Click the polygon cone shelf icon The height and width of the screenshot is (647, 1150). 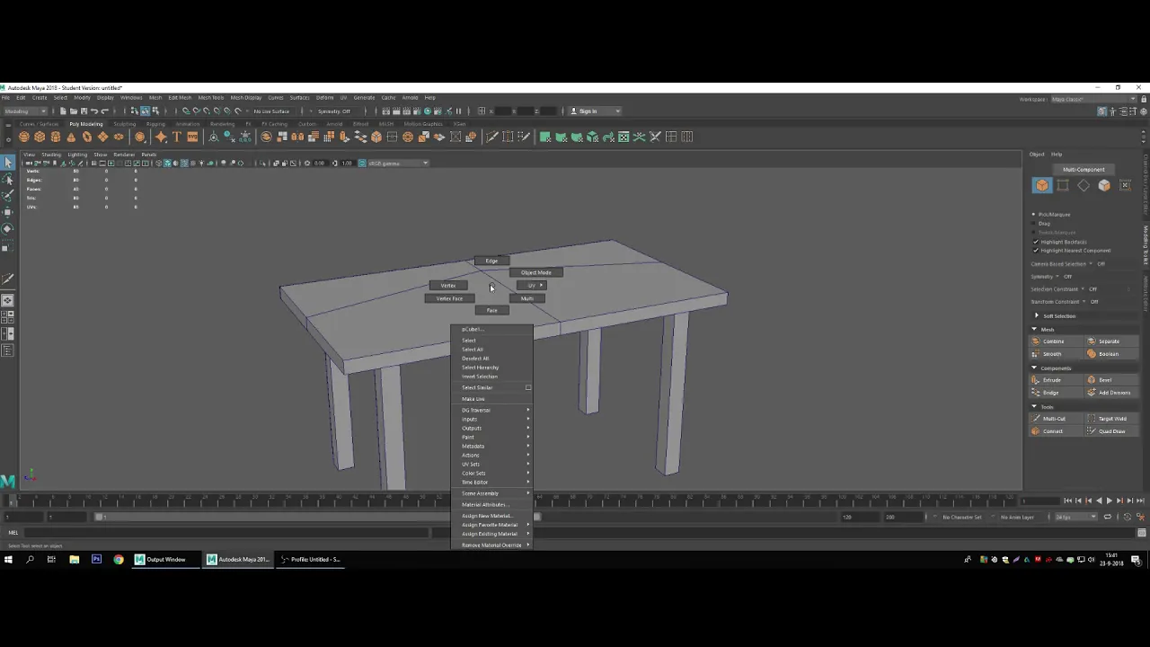(71, 137)
